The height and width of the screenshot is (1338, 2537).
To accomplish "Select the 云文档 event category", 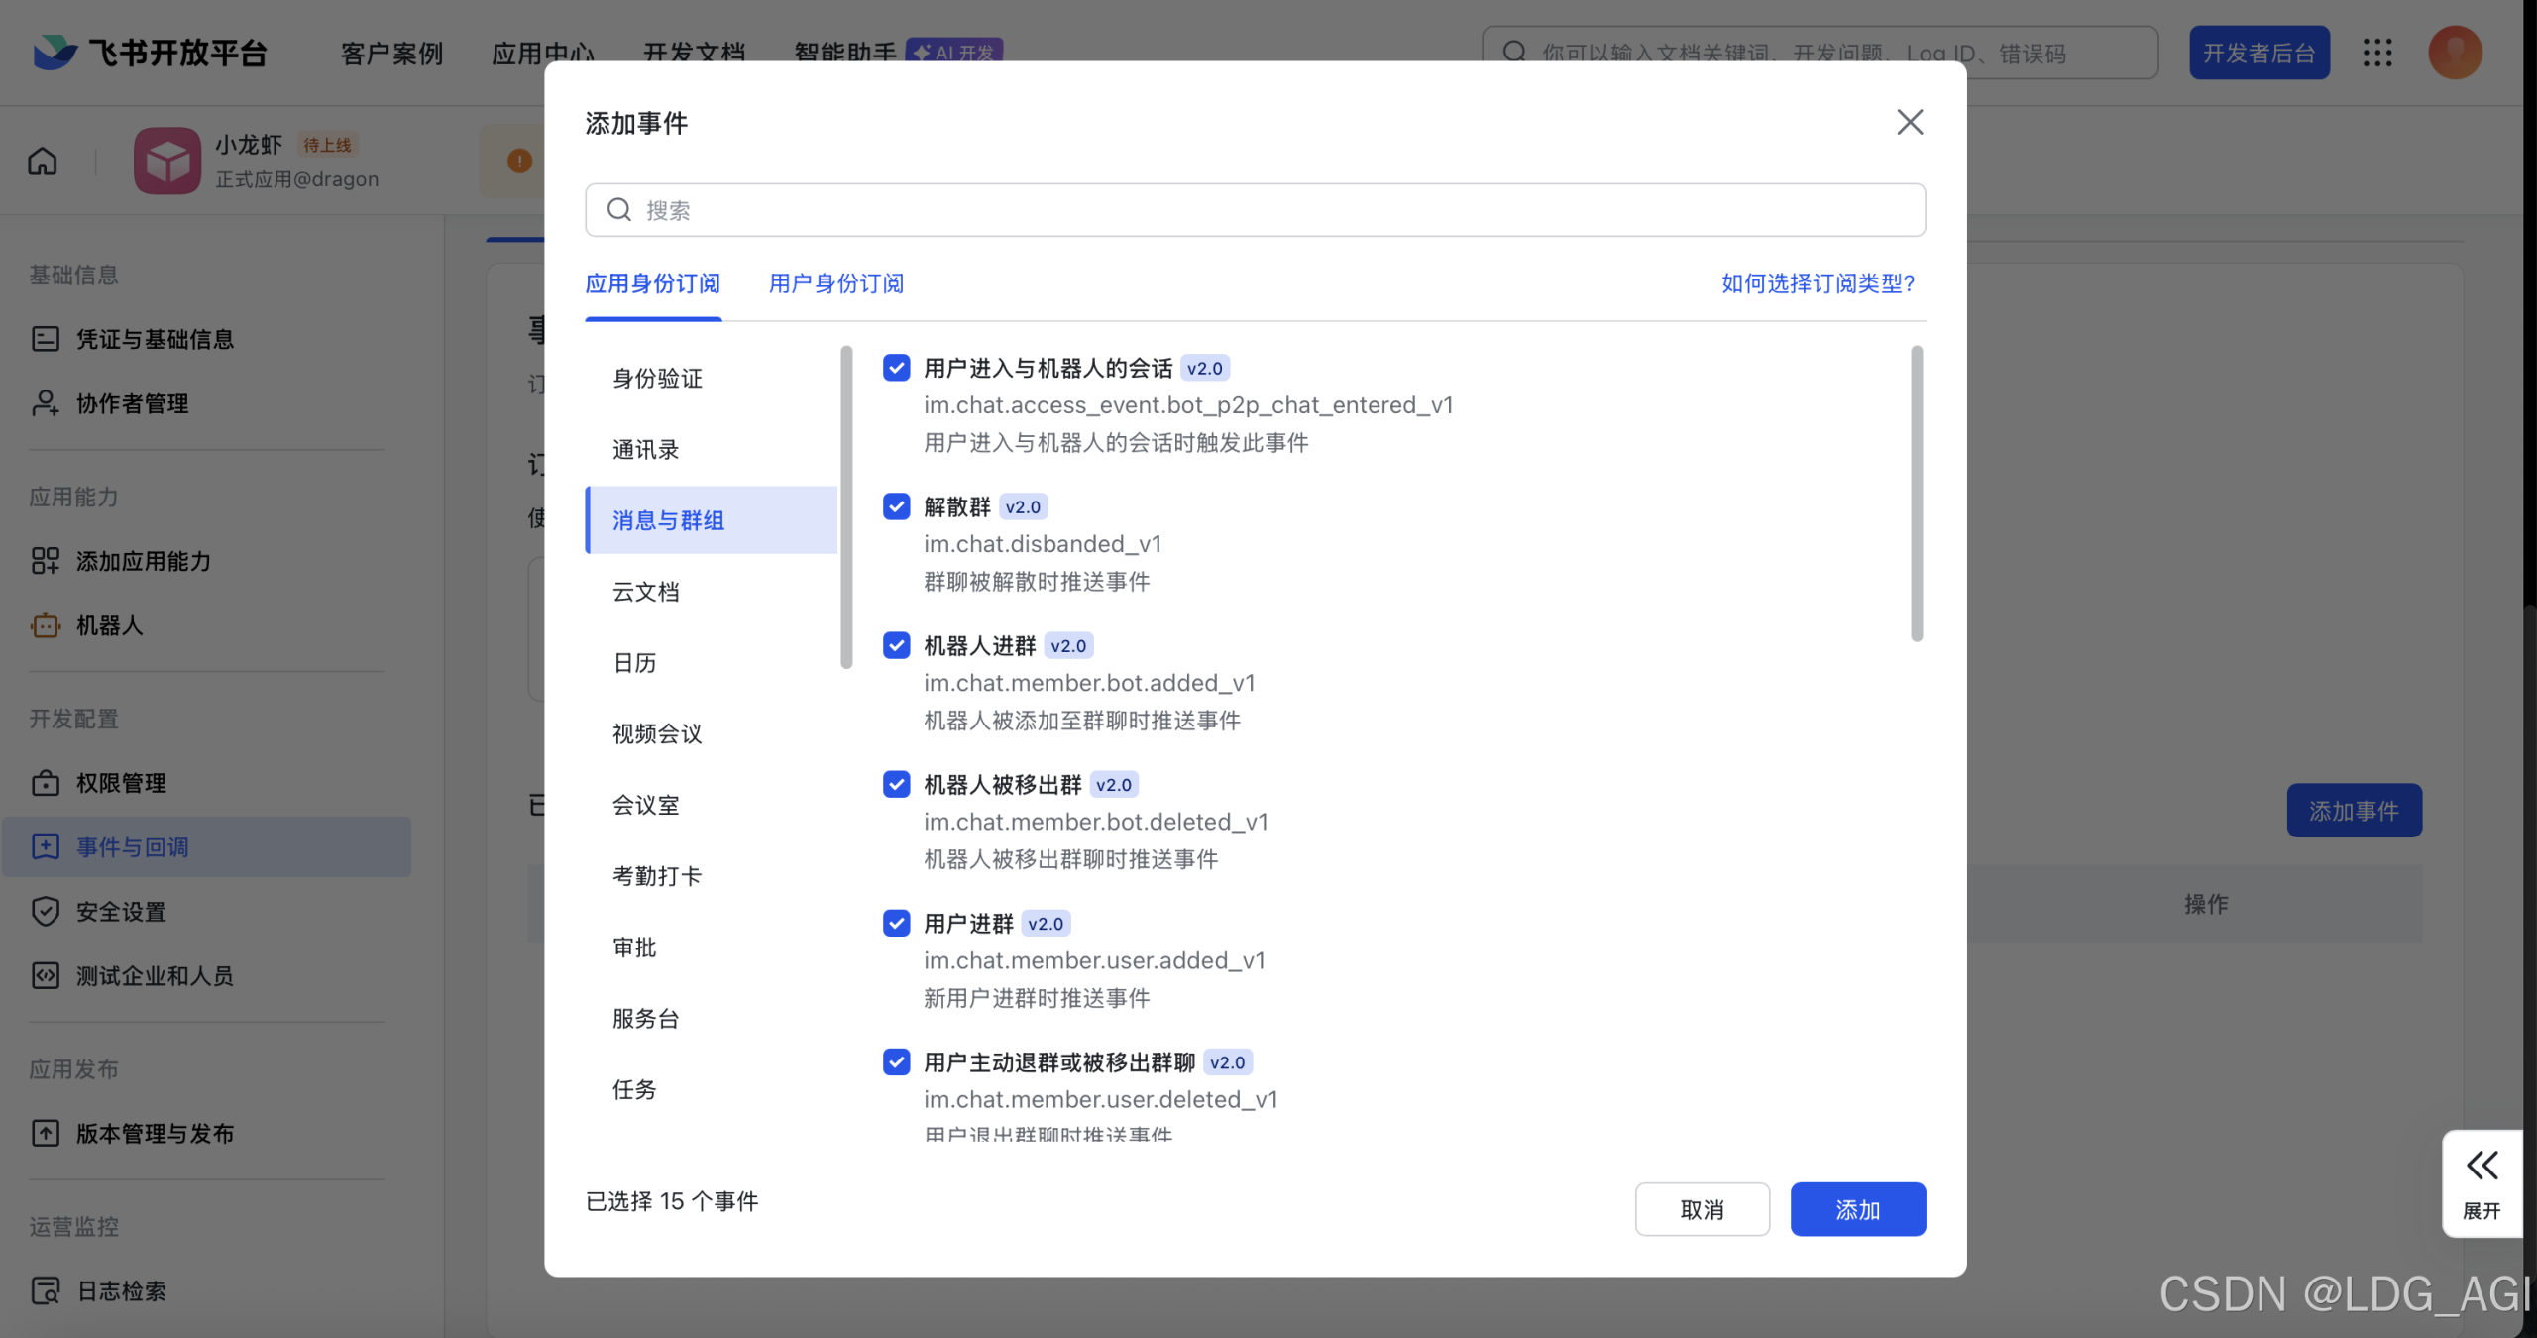I will pos(645,591).
